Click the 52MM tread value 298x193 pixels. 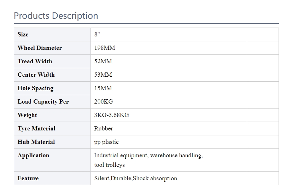pos(103,62)
